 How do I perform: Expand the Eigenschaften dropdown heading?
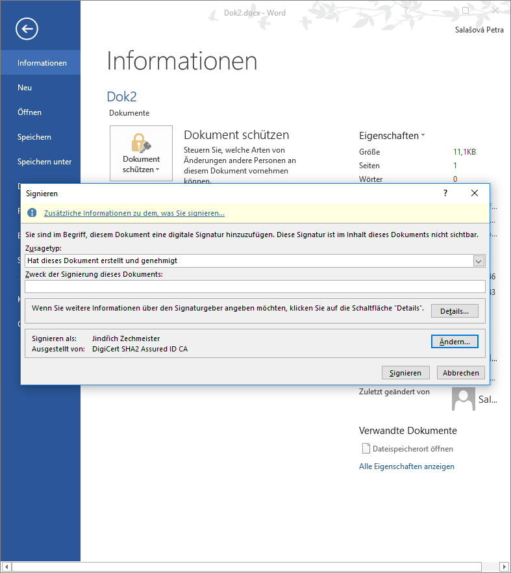(x=392, y=136)
